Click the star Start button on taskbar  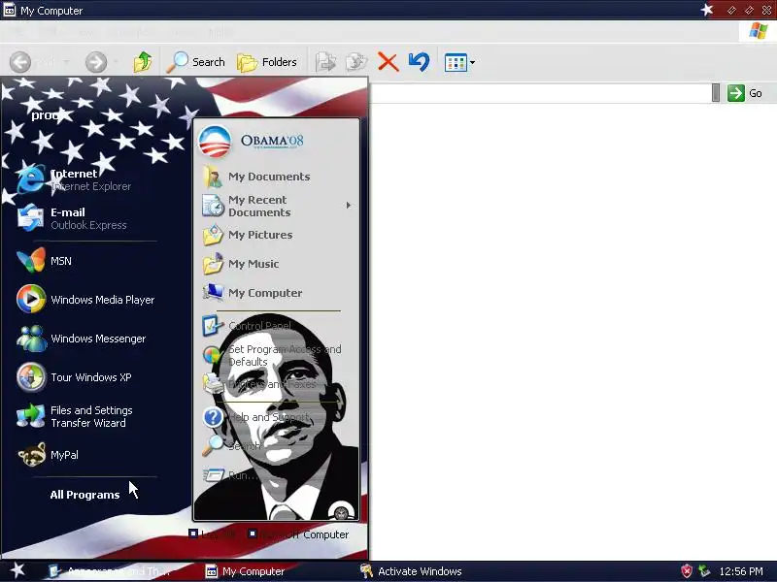(x=17, y=570)
